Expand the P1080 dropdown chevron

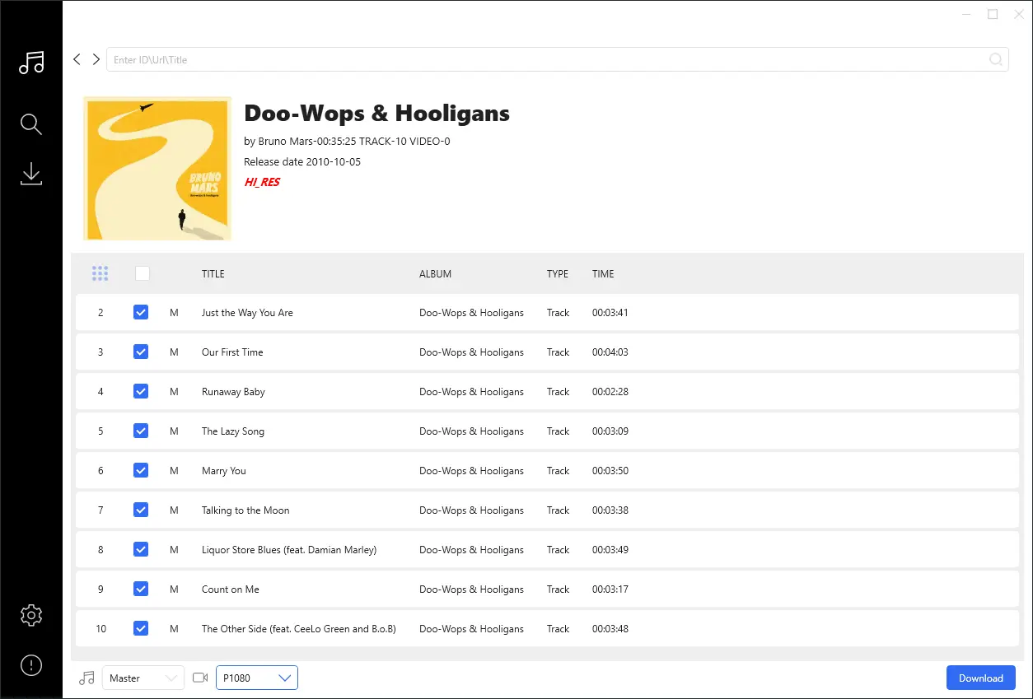click(x=285, y=678)
